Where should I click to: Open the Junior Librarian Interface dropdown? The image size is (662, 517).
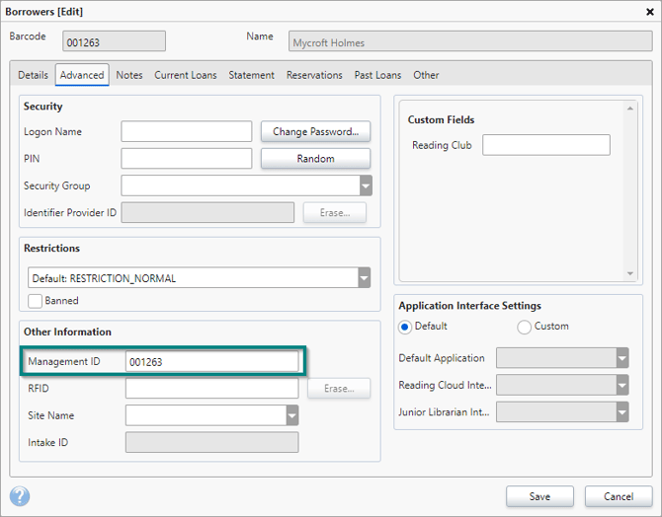622,412
